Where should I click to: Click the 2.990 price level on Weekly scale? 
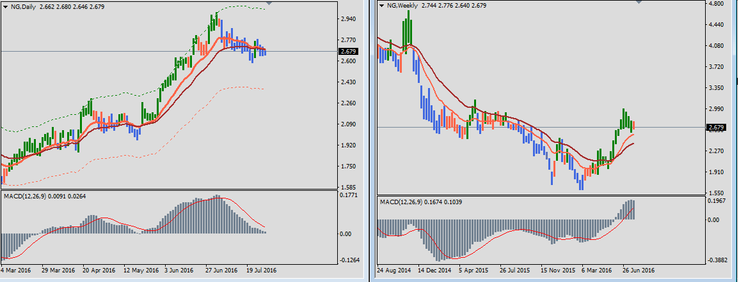(715, 110)
